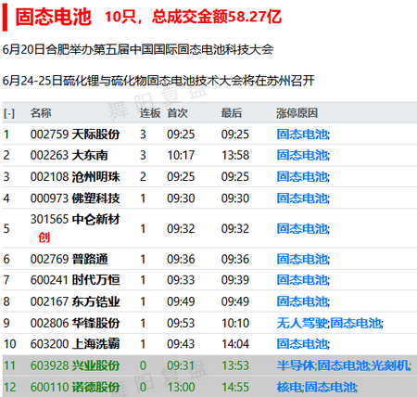The image size is (417, 397).
Task: Collapse the table using the [-] toggle
Action: point(9,113)
